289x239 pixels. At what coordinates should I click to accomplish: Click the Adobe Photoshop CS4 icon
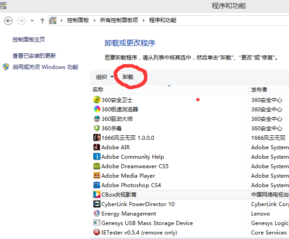click(97, 185)
